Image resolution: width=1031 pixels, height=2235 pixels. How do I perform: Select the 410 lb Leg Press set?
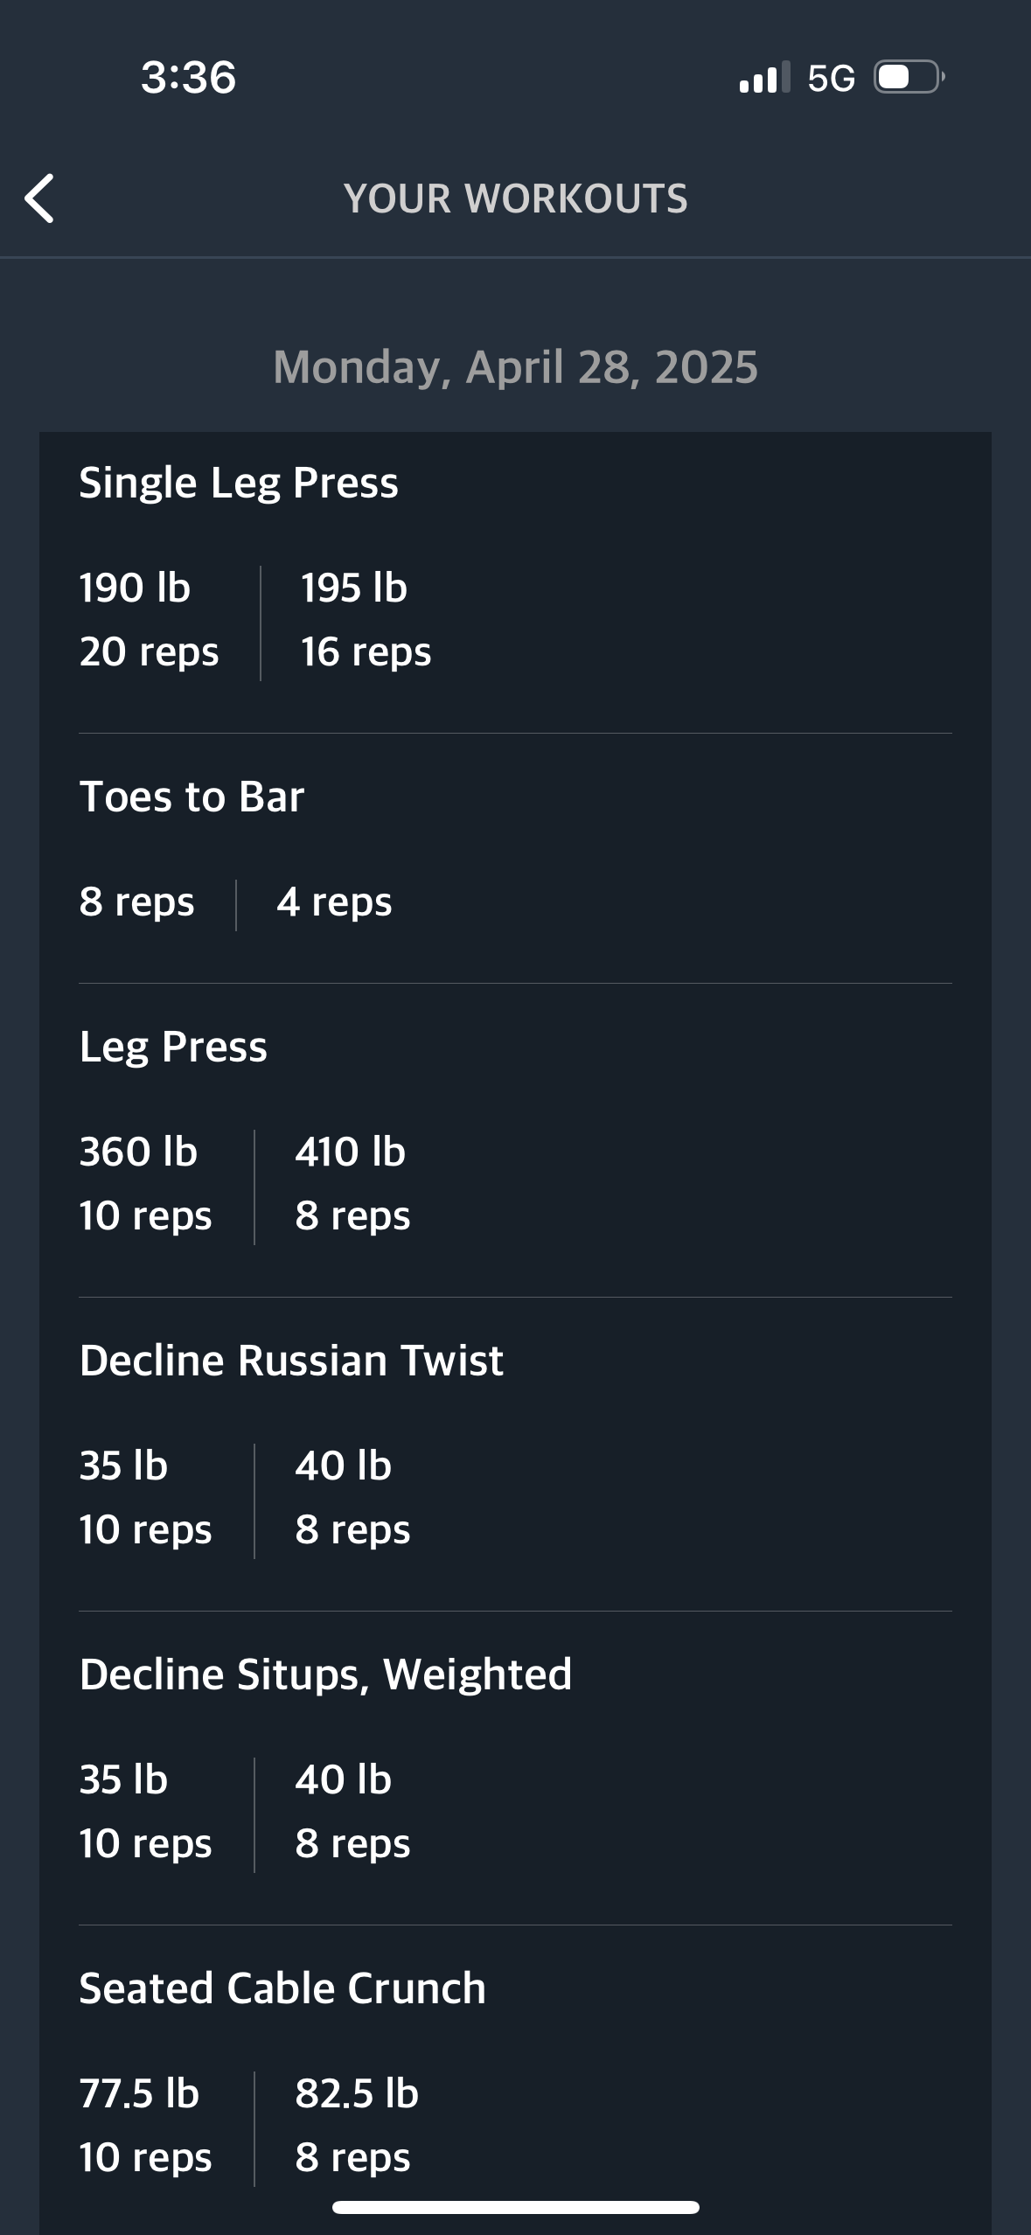click(352, 1184)
